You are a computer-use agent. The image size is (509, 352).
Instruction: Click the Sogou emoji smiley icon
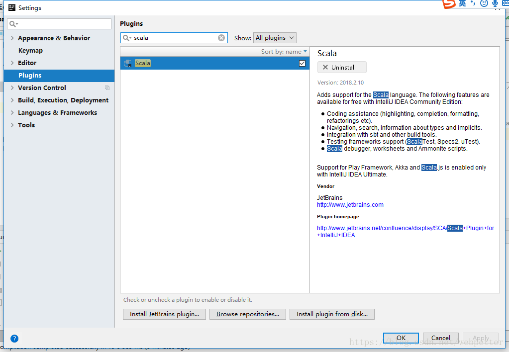coord(484,3)
